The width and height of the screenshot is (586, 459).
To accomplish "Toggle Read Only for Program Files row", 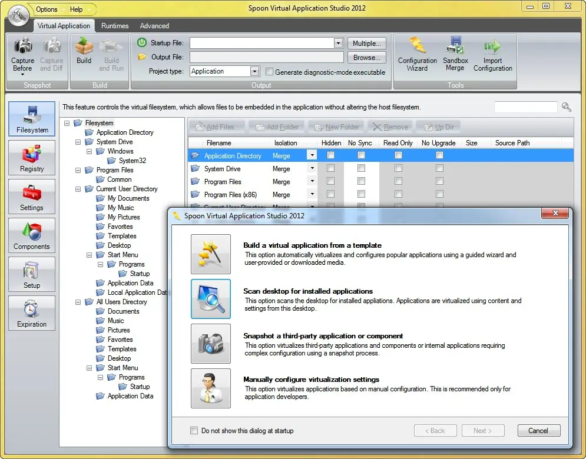I will 398,181.
